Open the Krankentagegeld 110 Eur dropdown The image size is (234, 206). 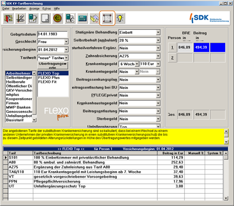(x=158, y=64)
